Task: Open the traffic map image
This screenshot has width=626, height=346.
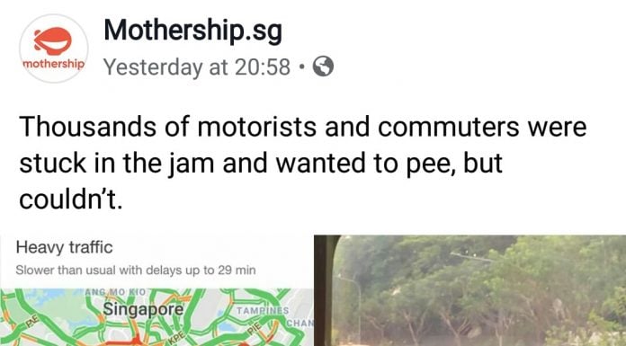Action: (x=156, y=290)
